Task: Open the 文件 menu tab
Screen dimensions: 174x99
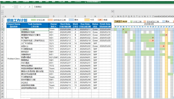Action: tap(4, 2)
